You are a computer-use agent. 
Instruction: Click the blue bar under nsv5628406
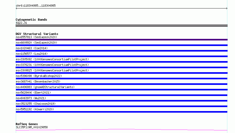pyautogui.click(x=121, y=95)
